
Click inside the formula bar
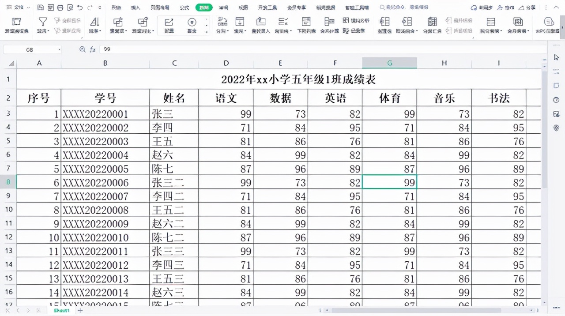(177, 49)
